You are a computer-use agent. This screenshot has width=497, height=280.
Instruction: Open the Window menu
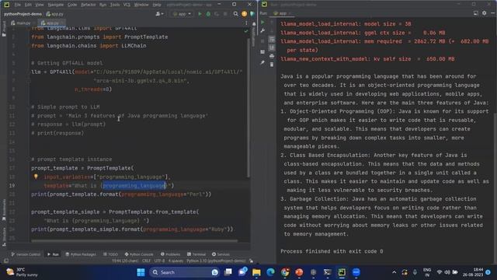pos(141,5)
